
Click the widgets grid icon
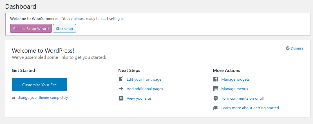215,79
